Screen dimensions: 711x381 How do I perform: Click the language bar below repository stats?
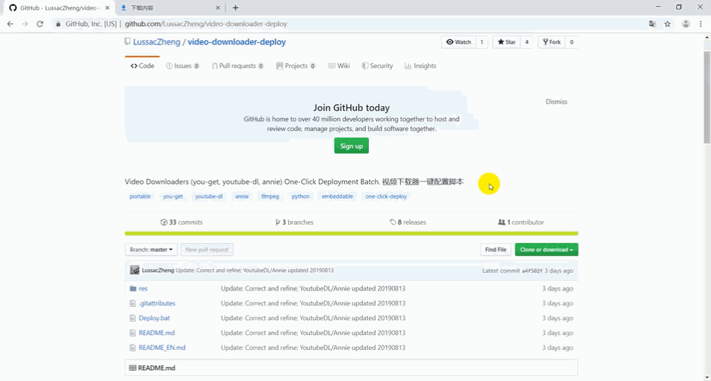(x=352, y=233)
